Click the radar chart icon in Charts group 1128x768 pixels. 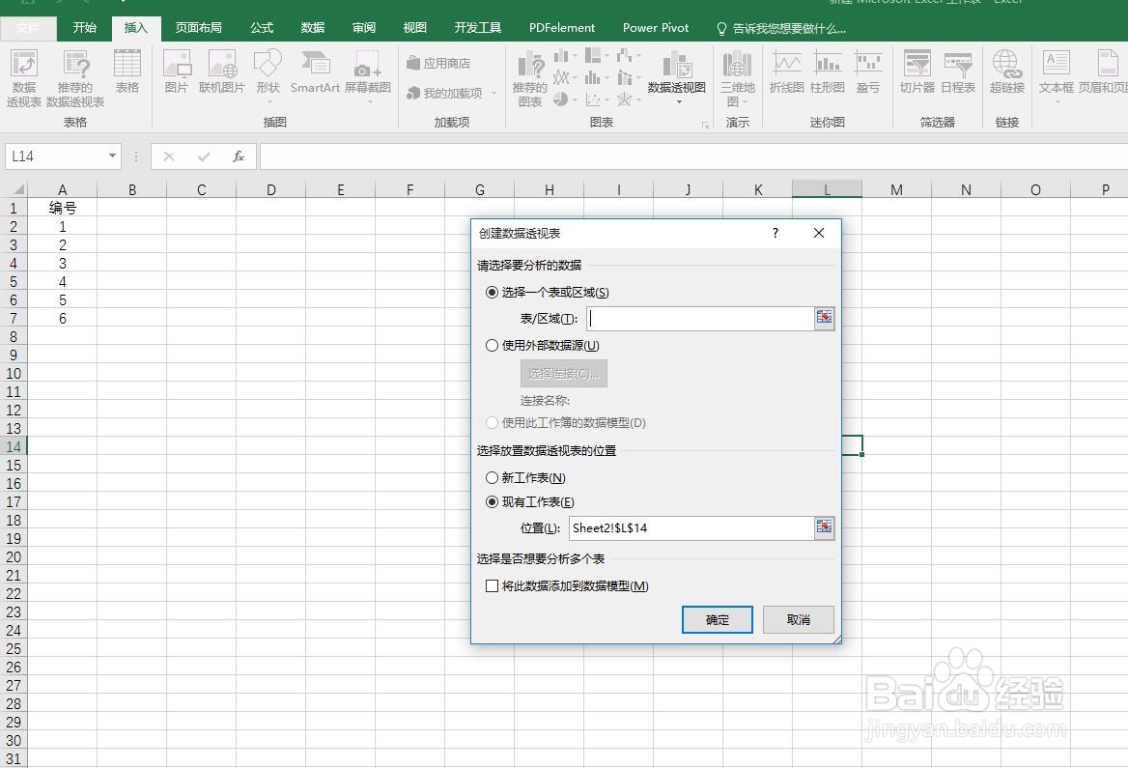[624, 100]
